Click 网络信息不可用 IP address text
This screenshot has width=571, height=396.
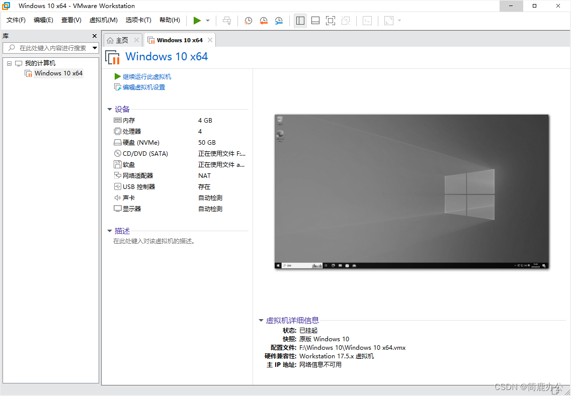[x=320, y=365]
